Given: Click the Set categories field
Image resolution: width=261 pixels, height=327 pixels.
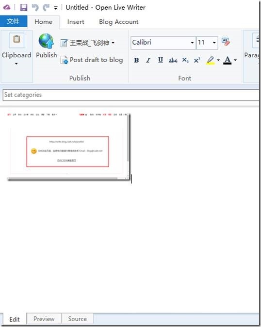Looking at the screenshot, I should point(130,95).
